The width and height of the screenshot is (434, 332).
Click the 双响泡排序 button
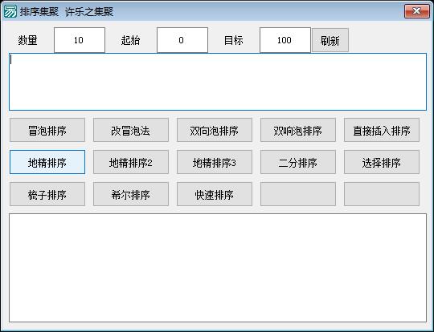pyautogui.click(x=298, y=130)
